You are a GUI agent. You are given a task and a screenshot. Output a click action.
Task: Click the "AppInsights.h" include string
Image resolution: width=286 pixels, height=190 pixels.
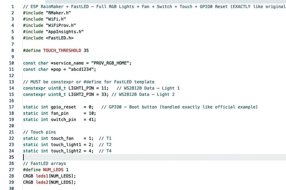[x=65, y=32]
